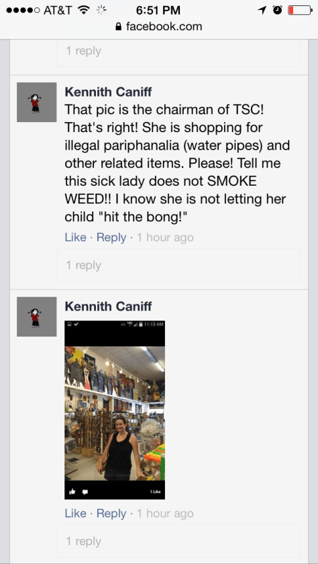Screen dimensions: 318x564
Task: Reply to the TSC chairman comment
Action: pyautogui.click(x=111, y=237)
